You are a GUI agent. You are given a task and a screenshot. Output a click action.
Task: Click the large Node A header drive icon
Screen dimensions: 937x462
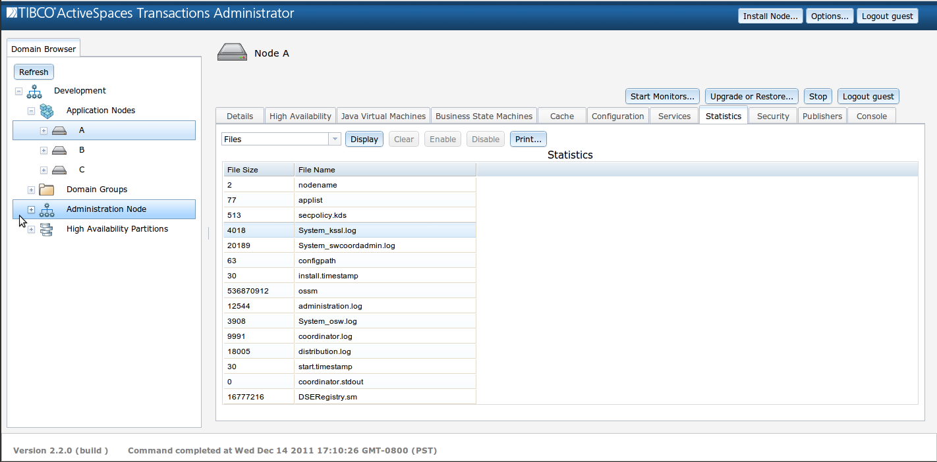coord(232,53)
